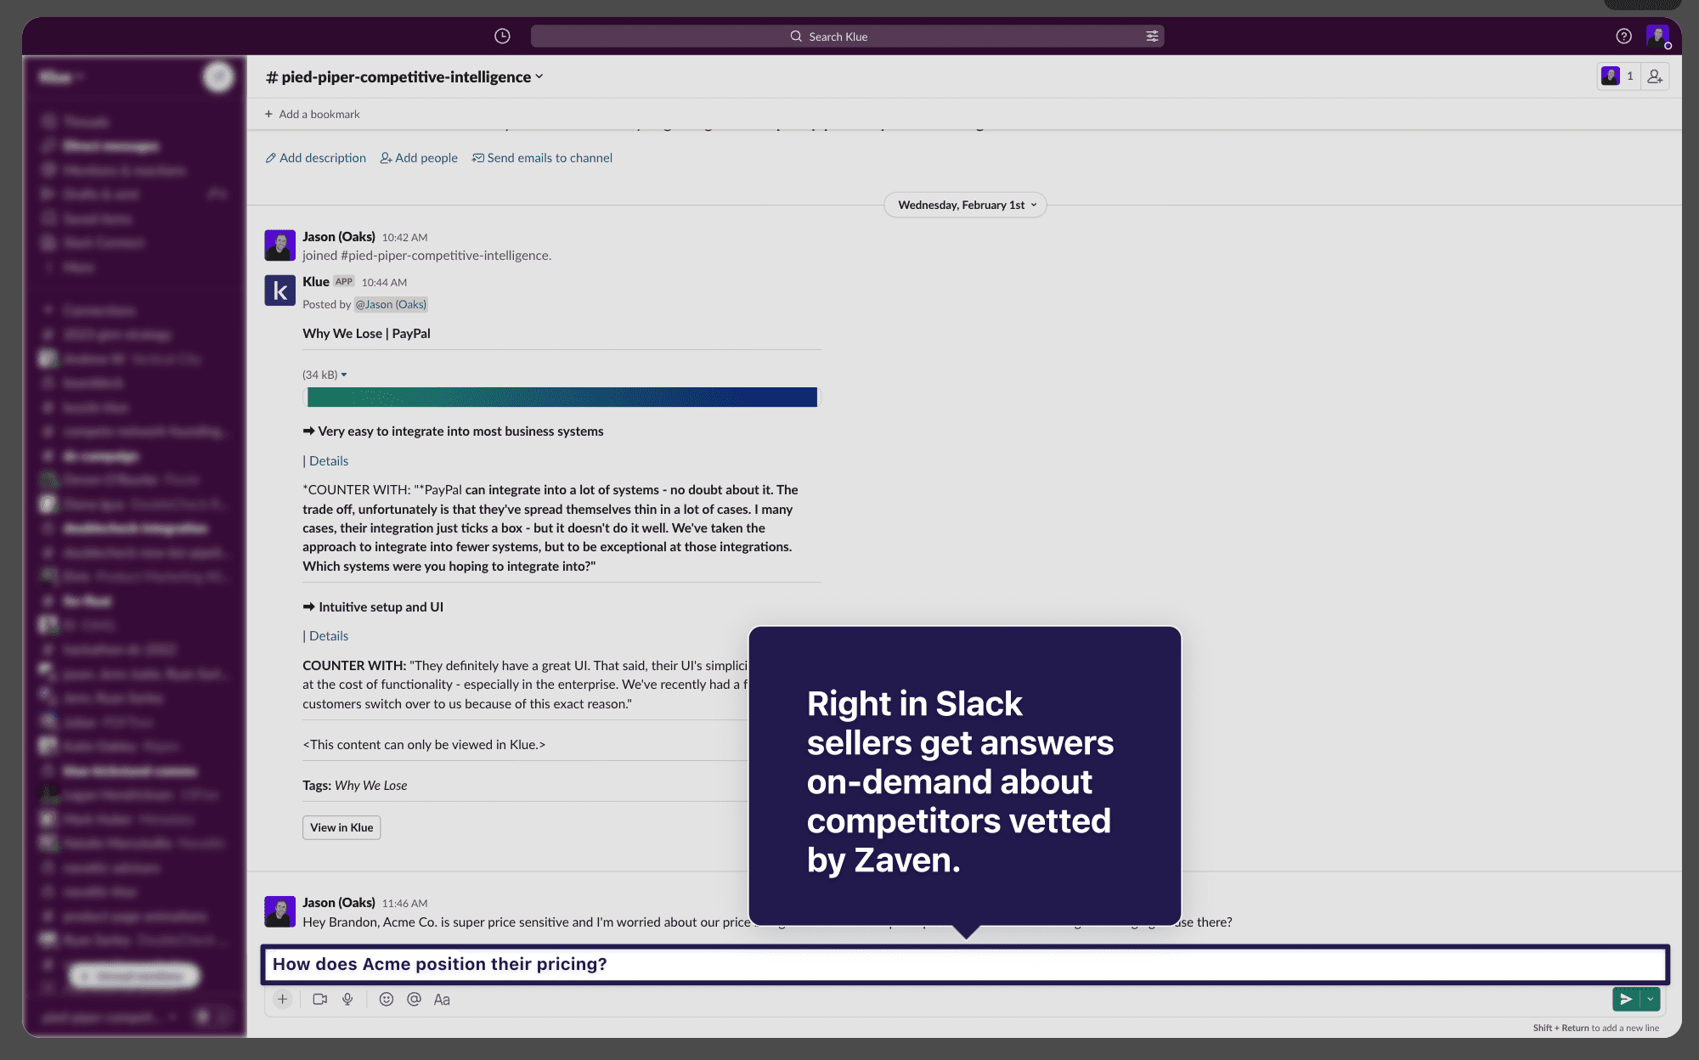Open the Klue app avatar icon

point(279,290)
